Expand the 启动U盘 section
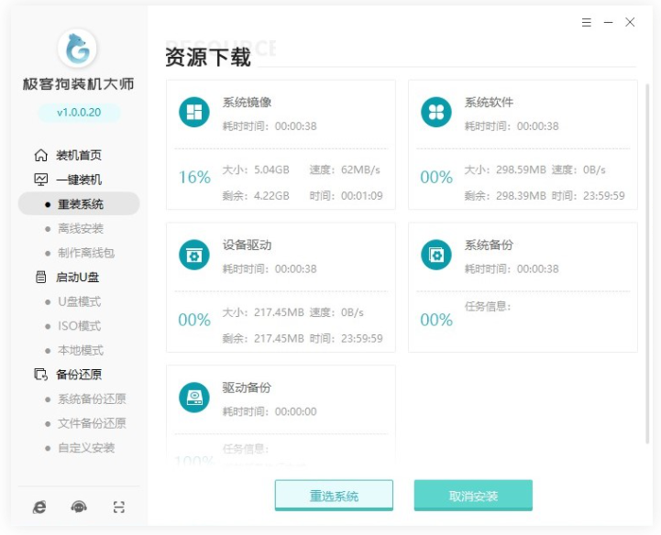This screenshot has width=661, height=535. click(78, 277)
